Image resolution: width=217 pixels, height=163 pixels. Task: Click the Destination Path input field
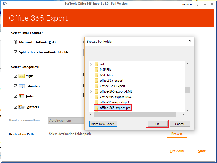tap(105, 134)
